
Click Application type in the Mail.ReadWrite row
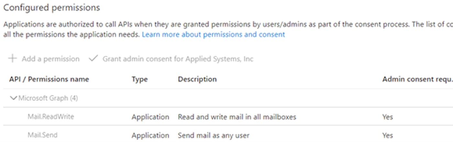[x=150, y=117]
